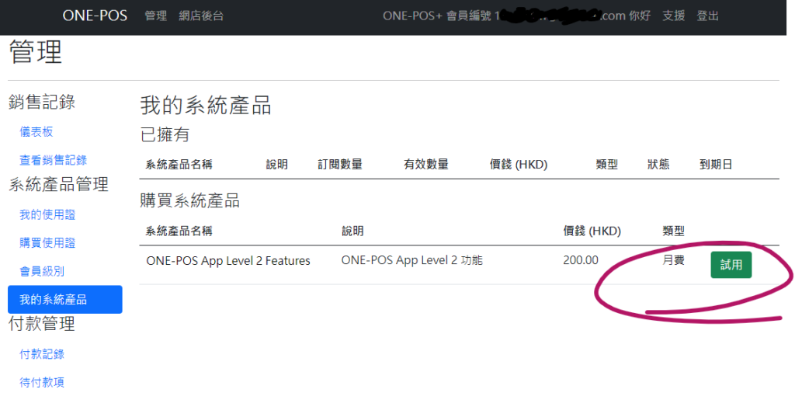Open 付款記錄 under 付款管理
This screenshot has width=795, height=393.
(42, 354)
